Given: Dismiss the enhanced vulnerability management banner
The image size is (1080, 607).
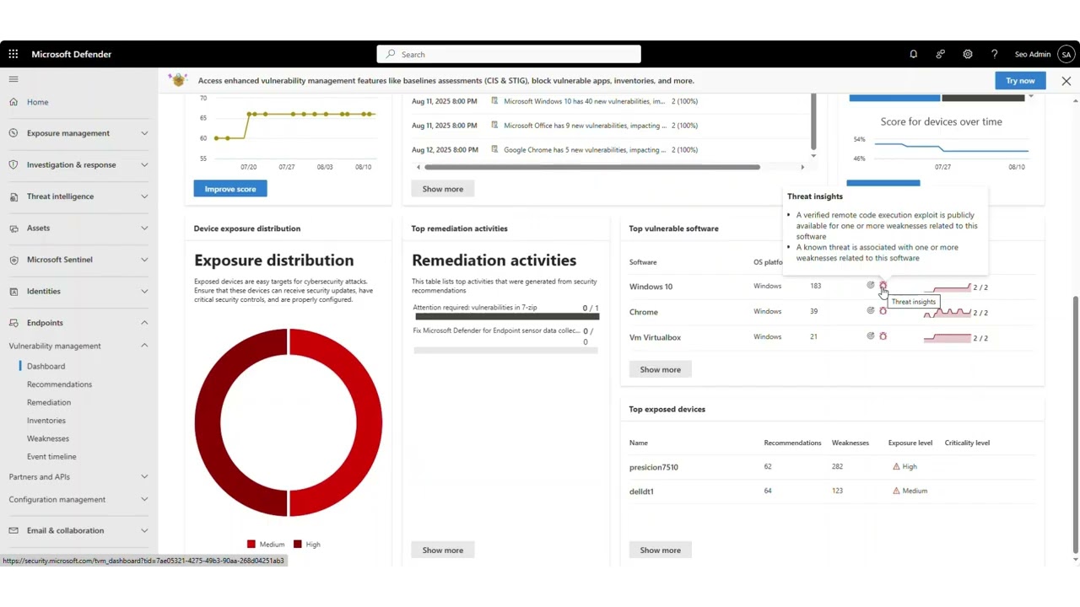Looking at the screenshot, I should pyautogui.click(x=1066, y=81).
